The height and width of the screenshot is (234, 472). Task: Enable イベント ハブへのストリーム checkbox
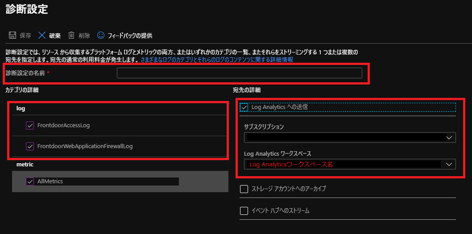tap(244, 211)
